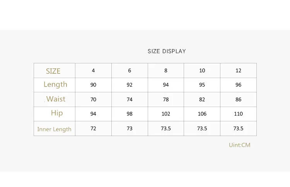Click Inner Length value 72 cell
This screenshot has height=187, width=290.
pyautogui.click(x=93, y=129)
